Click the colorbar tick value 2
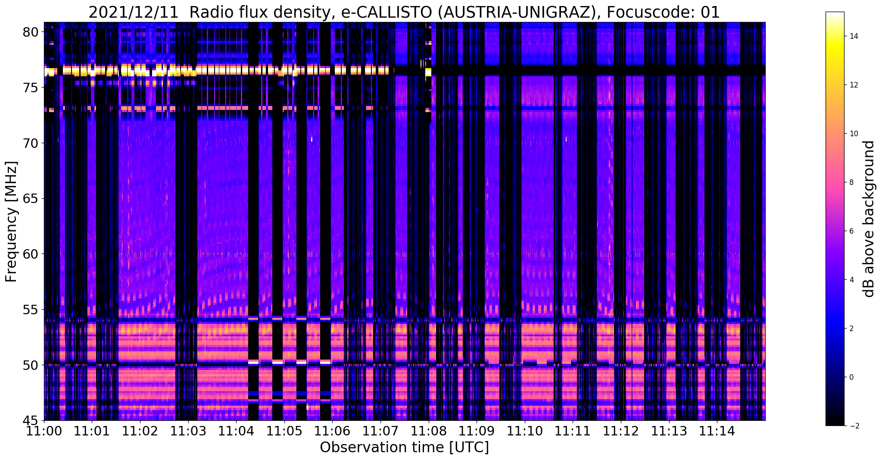This screenshot has height=460, width=882. pos(851,329)
